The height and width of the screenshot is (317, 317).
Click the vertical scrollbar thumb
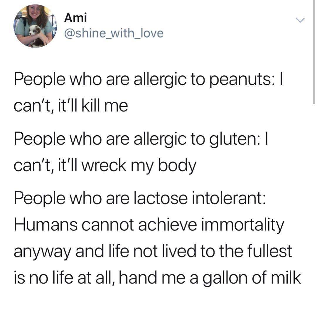(314, 52)
